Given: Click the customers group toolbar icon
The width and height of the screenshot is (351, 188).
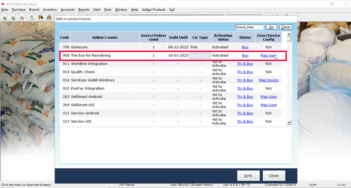Looking at the screenshot, I should click(49, 17).
